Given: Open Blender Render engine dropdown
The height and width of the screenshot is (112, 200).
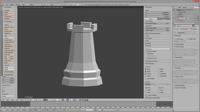Looking at the screenshot, I should coord(74,5).
